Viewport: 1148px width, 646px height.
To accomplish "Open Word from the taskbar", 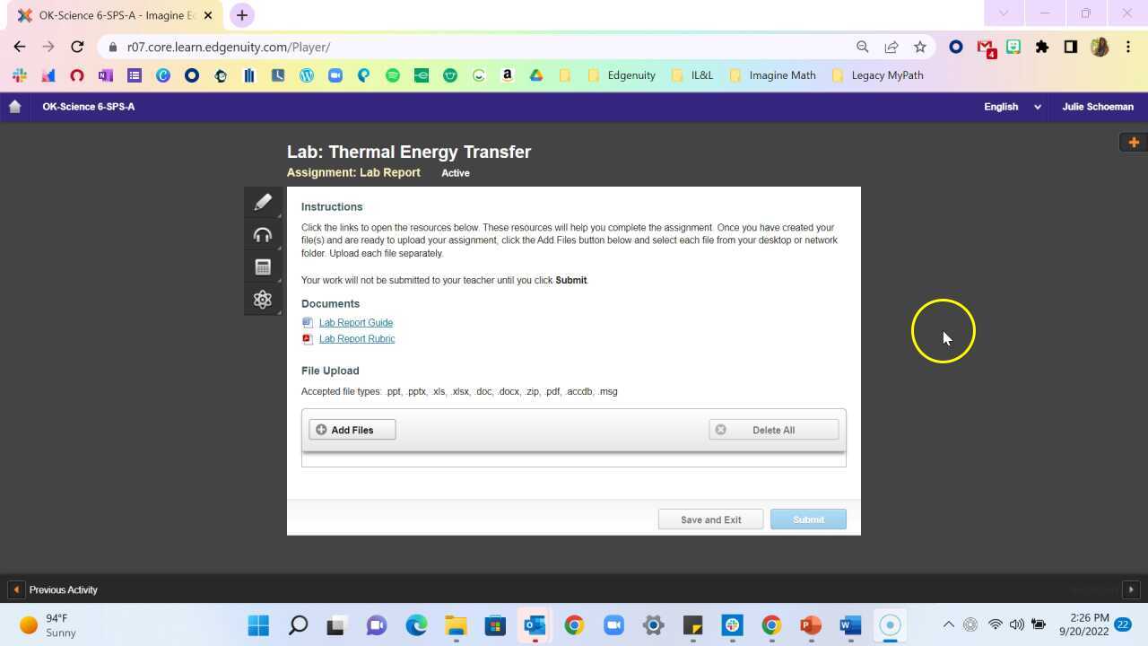I will point(850,625).
